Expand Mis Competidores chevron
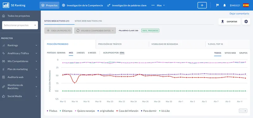The image size is (253, 118). tap(36, 61)
